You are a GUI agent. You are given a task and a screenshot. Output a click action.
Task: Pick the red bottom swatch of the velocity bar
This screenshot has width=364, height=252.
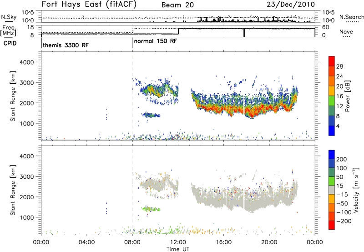point(332,225)
